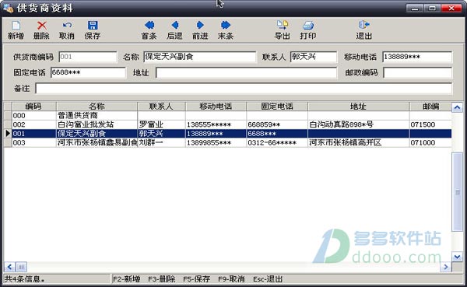Click the 编码 column header
This screenshot has height=287, width=467.
tap(34, 107)
